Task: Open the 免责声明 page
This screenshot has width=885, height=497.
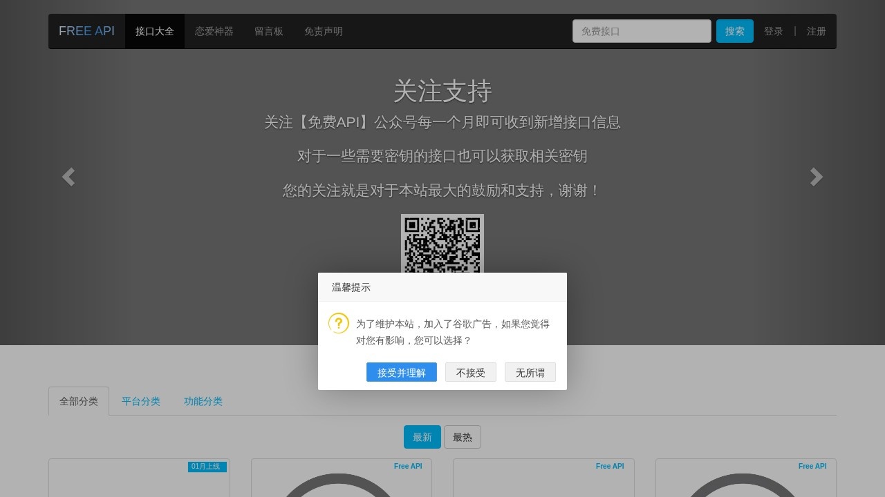Action: (x=323, y=31)
